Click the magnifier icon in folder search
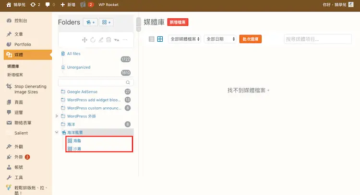 pos(128,82)
